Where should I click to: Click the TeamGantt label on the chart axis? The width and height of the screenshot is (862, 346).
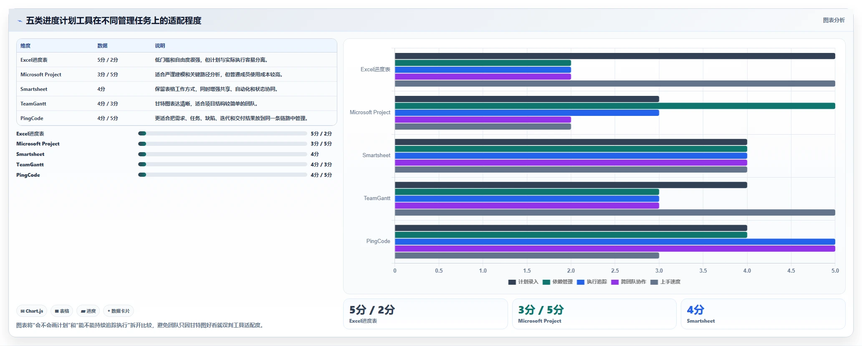(377, 198)
